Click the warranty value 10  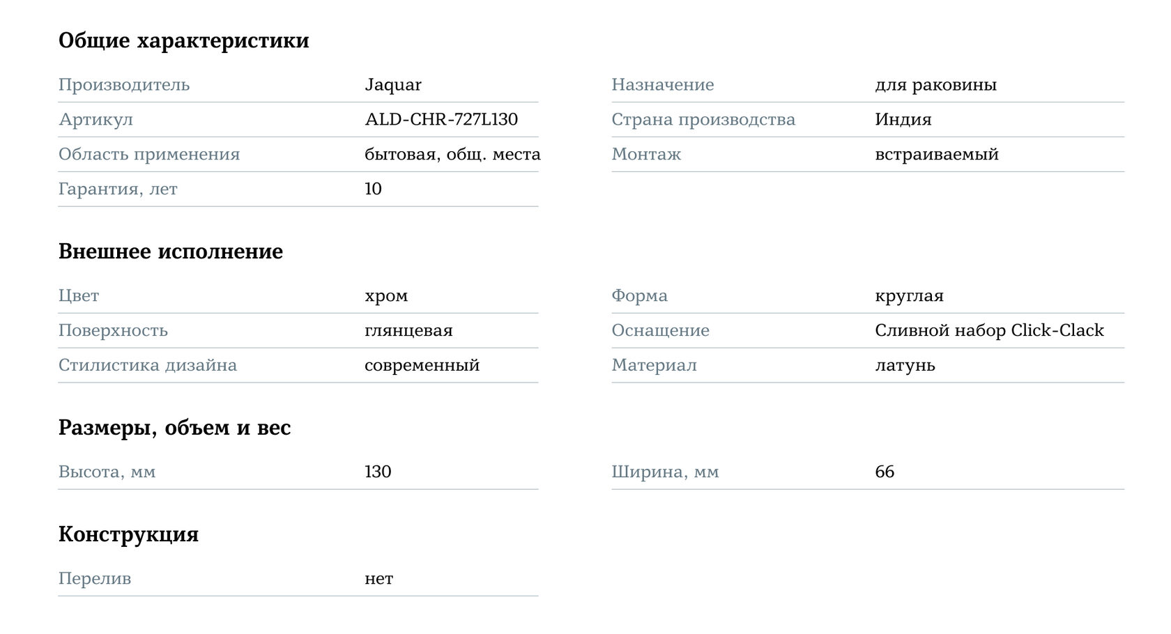(373, 190)
